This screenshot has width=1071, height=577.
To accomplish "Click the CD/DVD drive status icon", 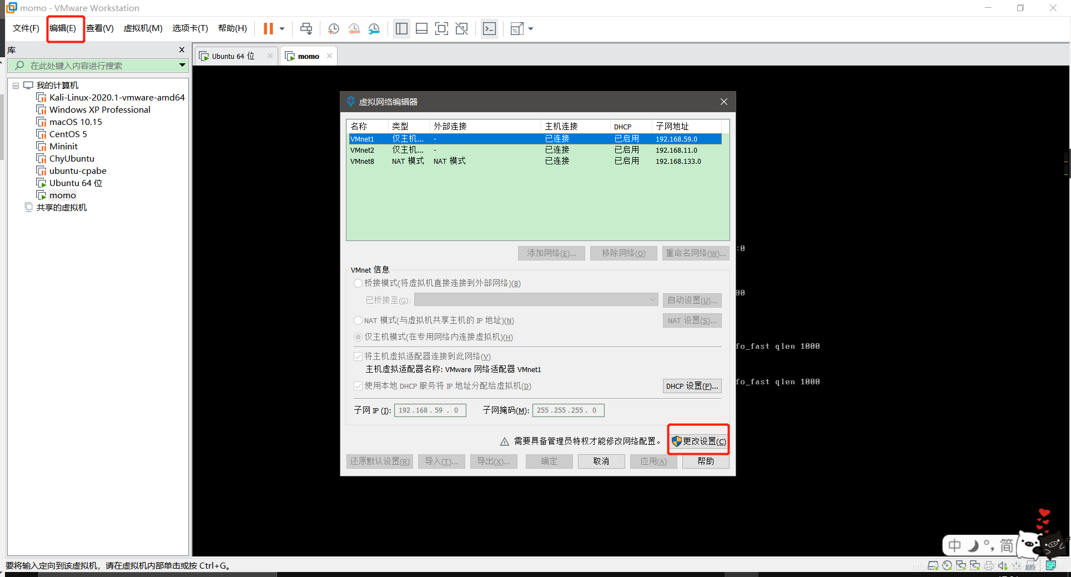I will 947,566.
